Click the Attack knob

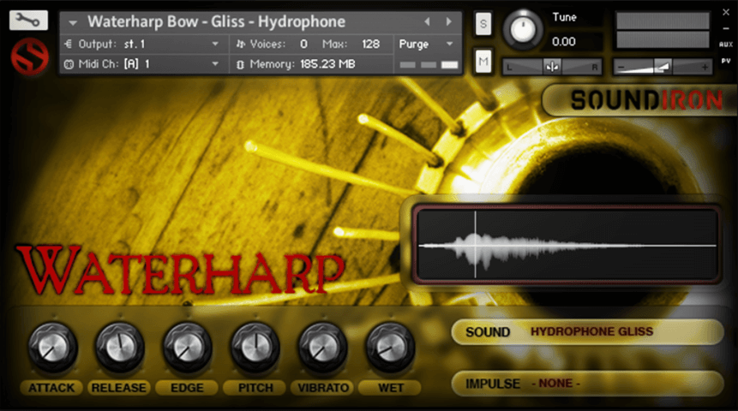click(52, 346)
